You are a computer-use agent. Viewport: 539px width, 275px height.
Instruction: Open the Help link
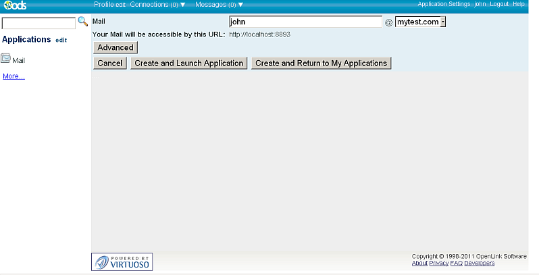(x=519, y=4)
